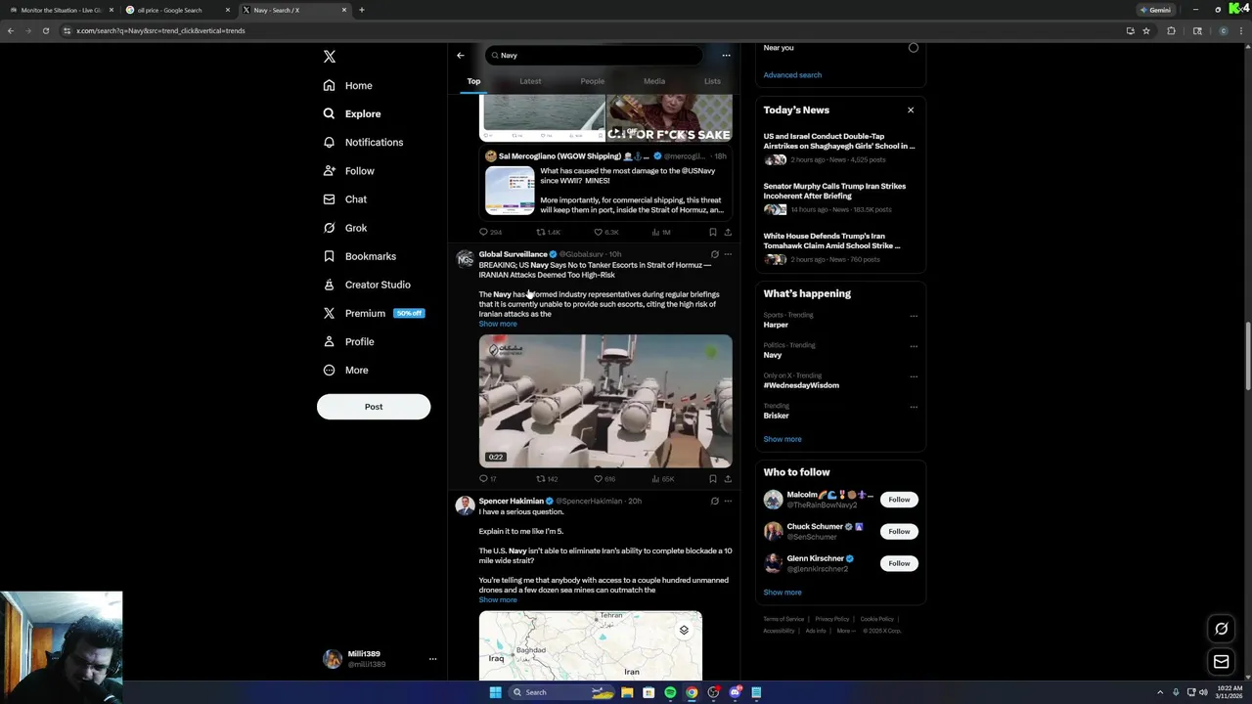The height and width of the screenshot is (704, 1252).
Task: Open Spencer Hakimian map image
Action: 591,645
